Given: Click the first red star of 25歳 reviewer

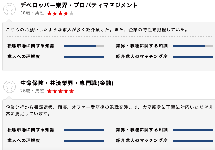Looking at the screenshot, I should (49, 91).
